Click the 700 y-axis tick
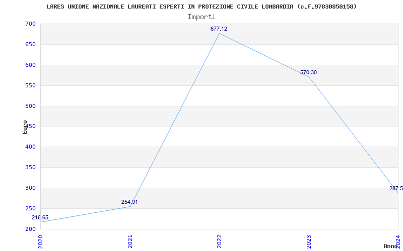The image size is (403, 251). [x=30, y=24]
